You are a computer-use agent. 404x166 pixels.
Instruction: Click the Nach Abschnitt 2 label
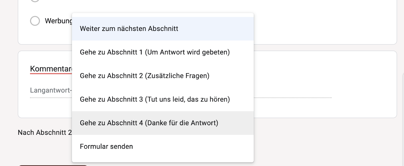tap(44, 133)
